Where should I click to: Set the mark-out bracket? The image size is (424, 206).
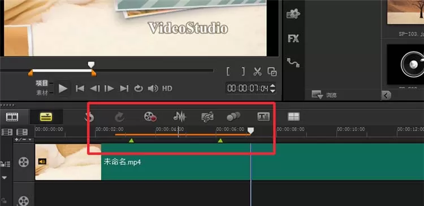243,72
